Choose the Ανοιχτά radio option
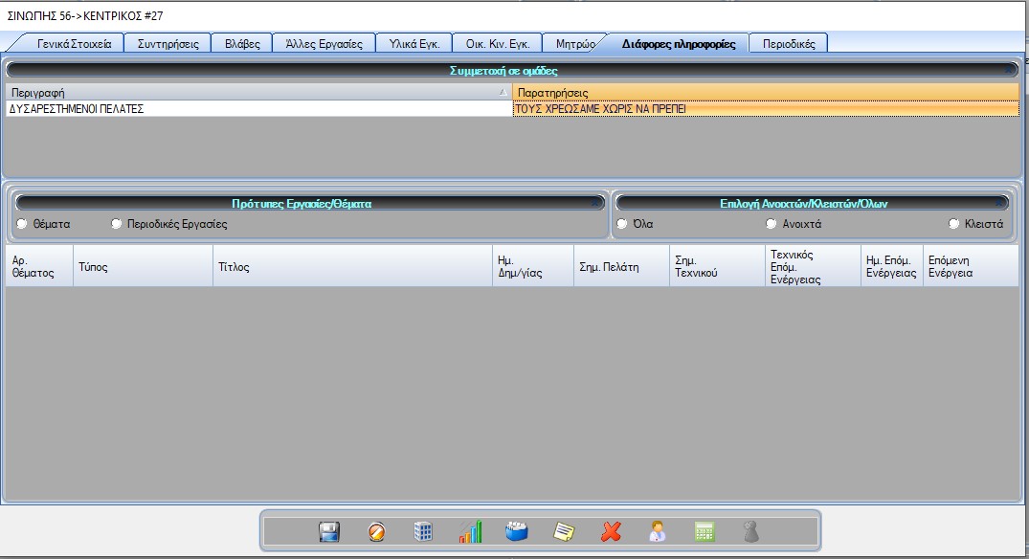The width and height of the screenshot is (1029, 559). (x=772, y=224)
